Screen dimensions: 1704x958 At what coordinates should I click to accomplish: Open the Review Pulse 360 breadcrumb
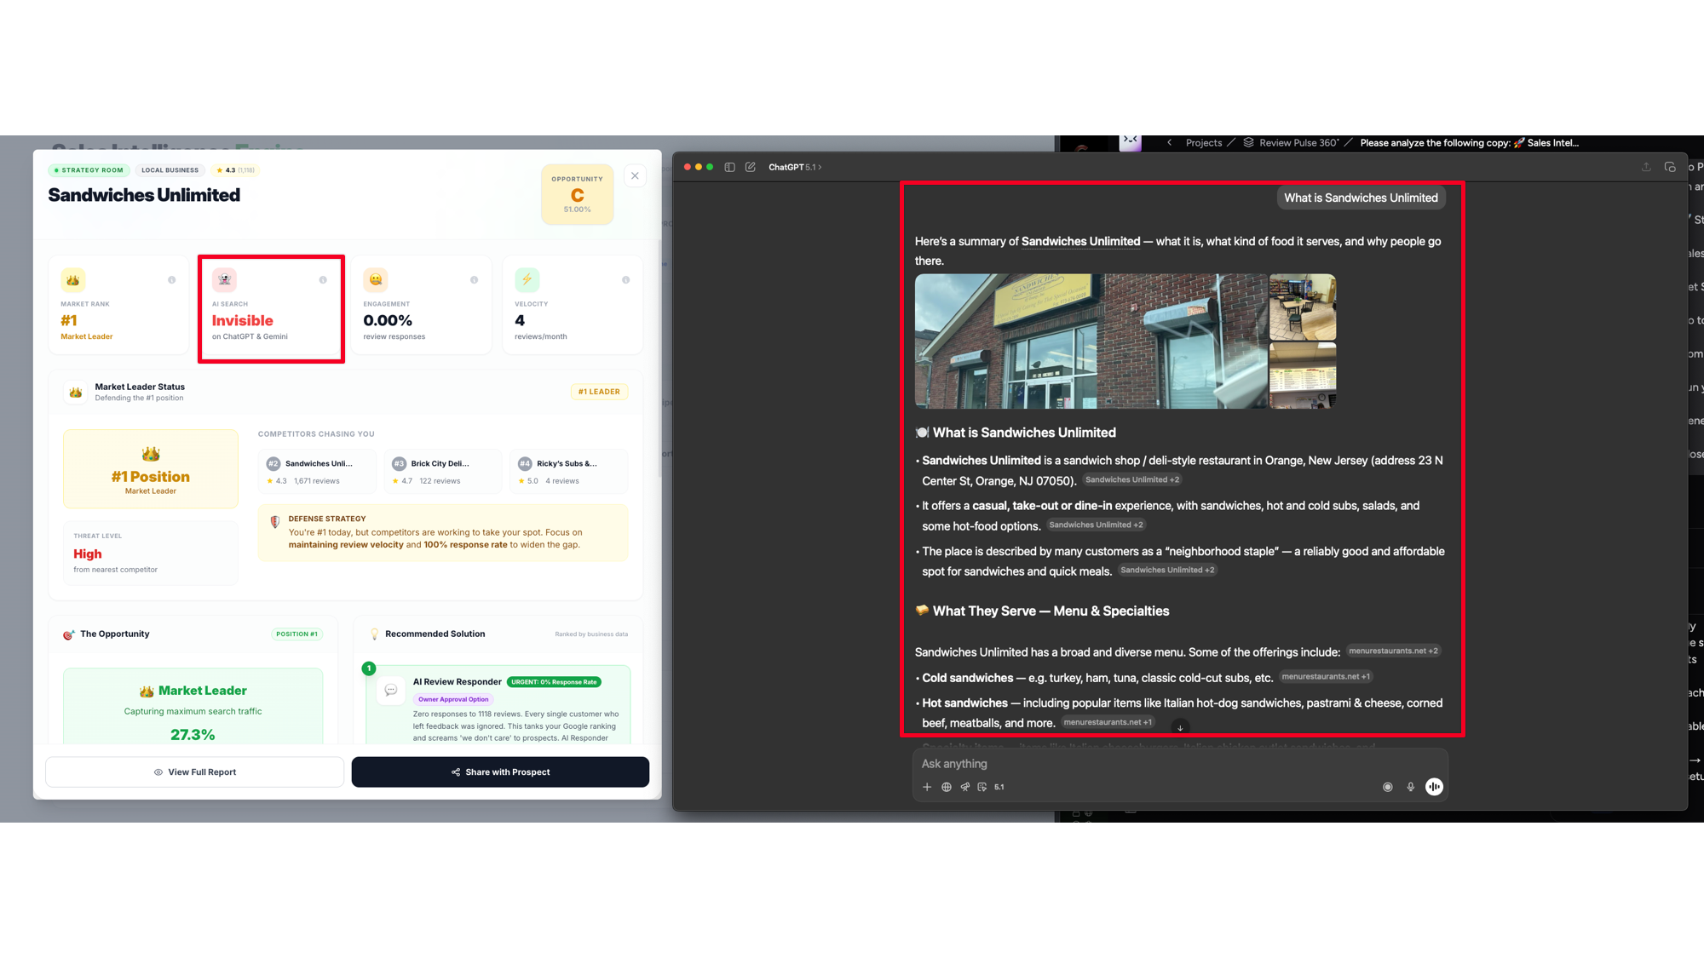1292,143
